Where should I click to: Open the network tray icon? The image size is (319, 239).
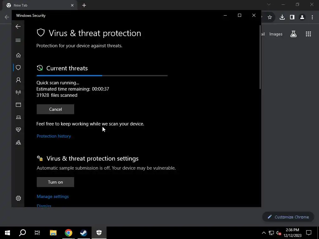(271, 233)
